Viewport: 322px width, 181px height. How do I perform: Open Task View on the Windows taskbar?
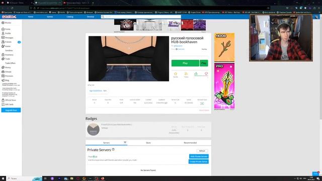click(45, 178)
